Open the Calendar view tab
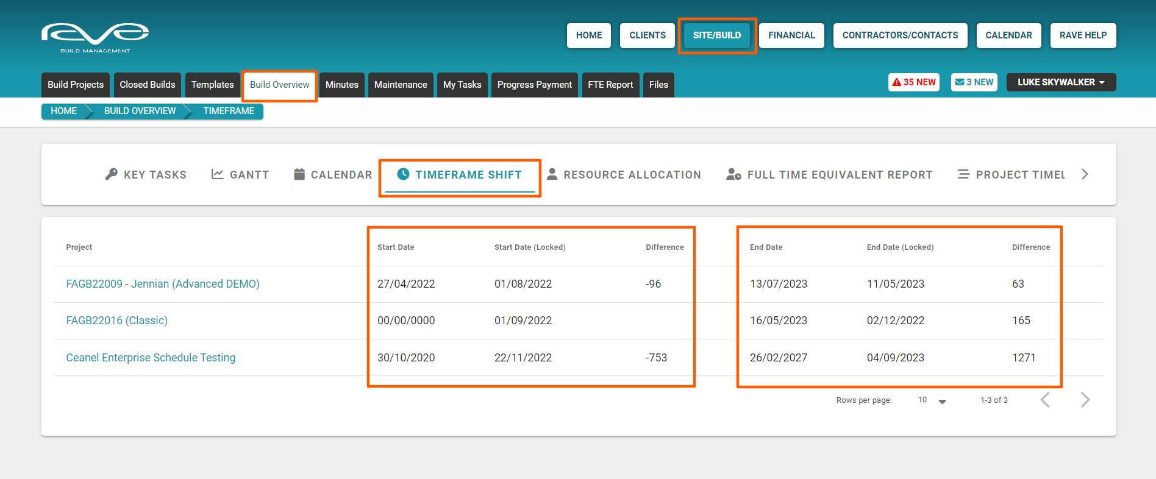Screen dimensions: 1156x479 [x=333, y=175]
